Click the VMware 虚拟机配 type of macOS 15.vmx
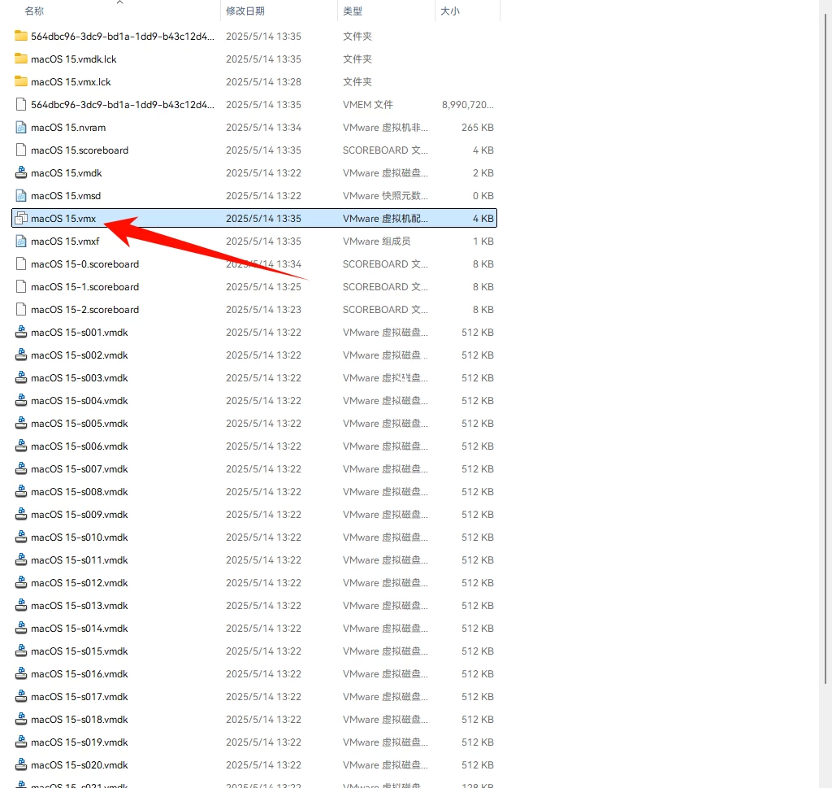This screenshot has width=832, height=788. (x=385, y=218)
